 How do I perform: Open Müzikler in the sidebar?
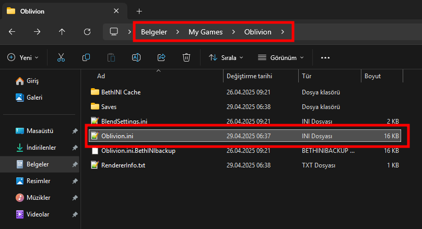(33, 198)
